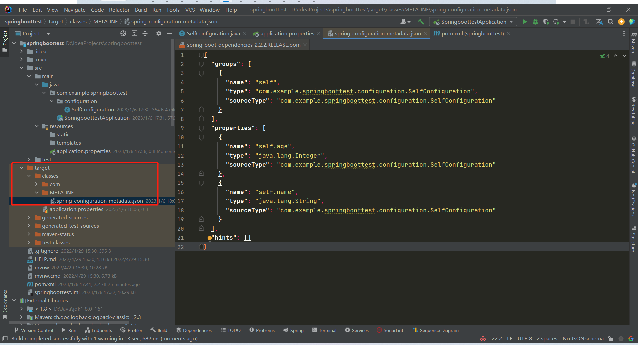
Task: Open the run configuration dropdown SpringboottestApplication
Action: tap(473, 22)
